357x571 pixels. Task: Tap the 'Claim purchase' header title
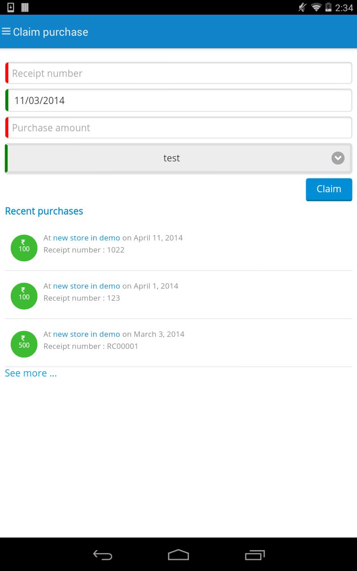click(x=50, y=32)
